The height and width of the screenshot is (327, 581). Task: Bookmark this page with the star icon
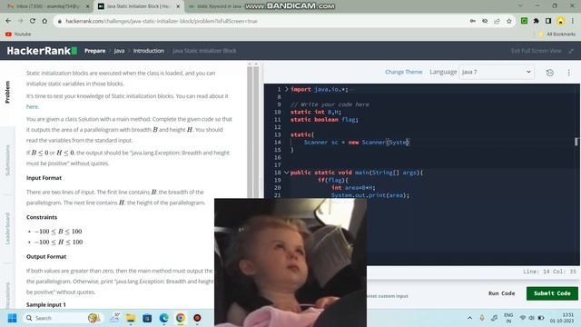pyautogui.click(x=509, y=21)
